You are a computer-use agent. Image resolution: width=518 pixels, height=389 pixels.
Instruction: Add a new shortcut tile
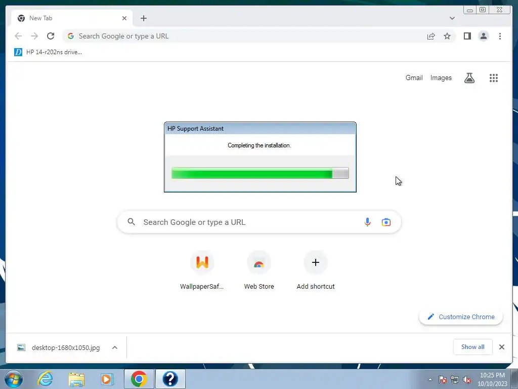316,271
